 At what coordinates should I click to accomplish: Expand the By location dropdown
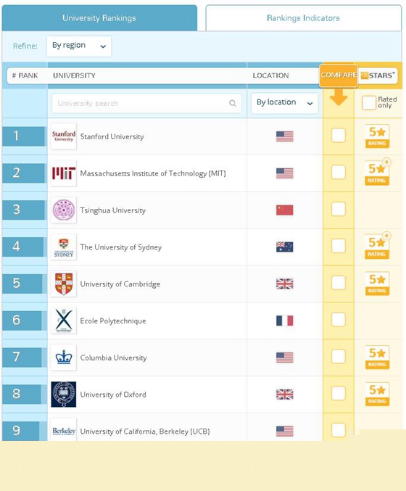pos(284,103)
